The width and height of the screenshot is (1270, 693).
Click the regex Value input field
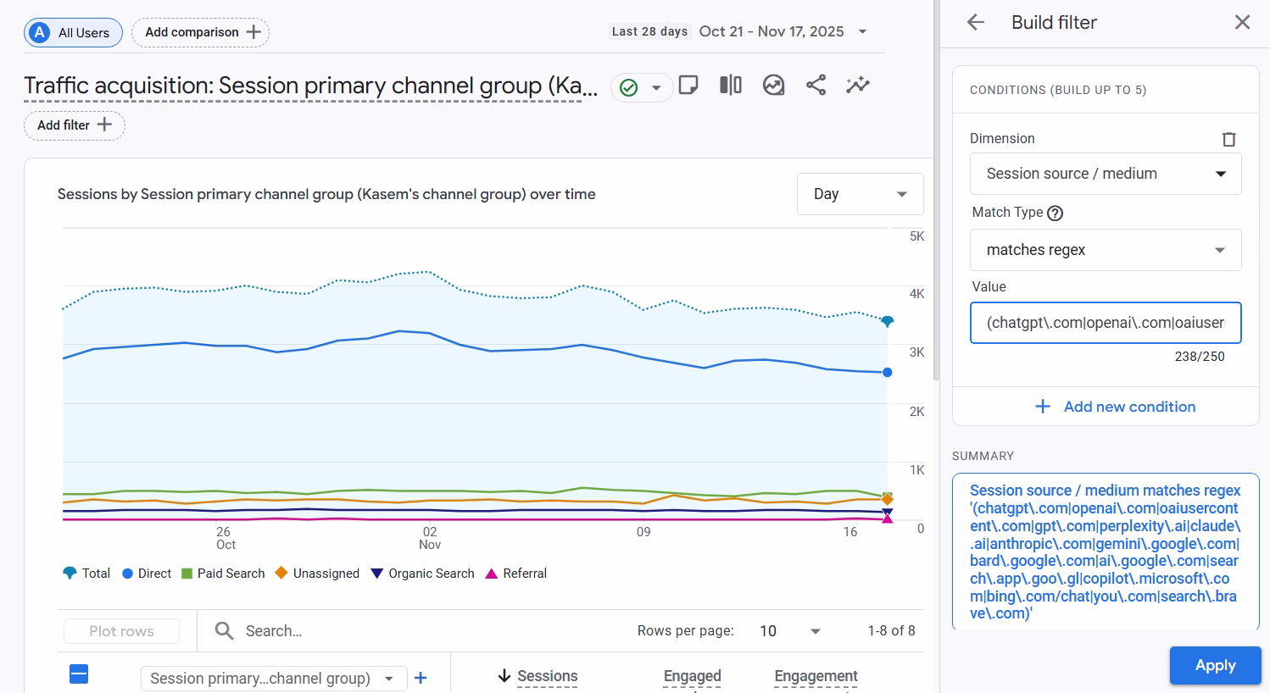[1106, 323]
